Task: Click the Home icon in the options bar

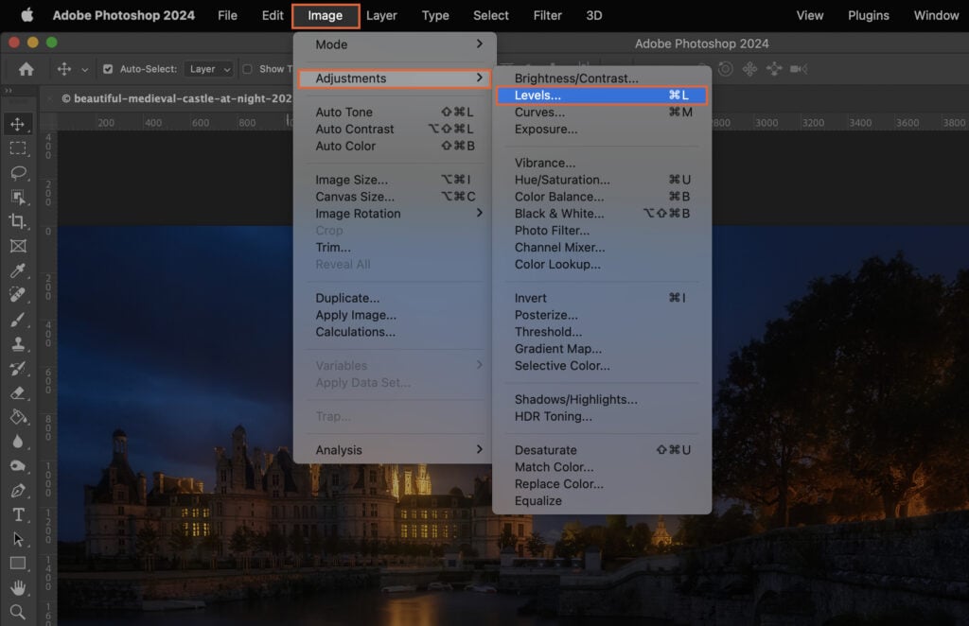Action: [x=26, y=69]
